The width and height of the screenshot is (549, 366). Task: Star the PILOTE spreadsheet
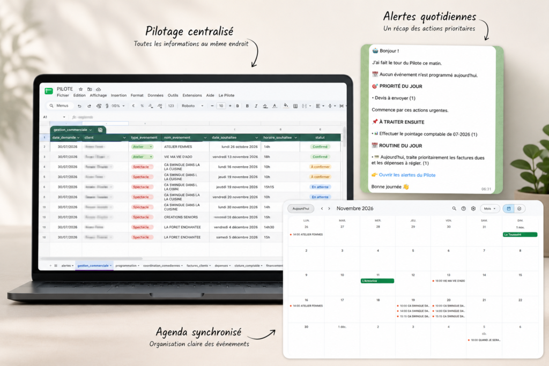(81, 89)
